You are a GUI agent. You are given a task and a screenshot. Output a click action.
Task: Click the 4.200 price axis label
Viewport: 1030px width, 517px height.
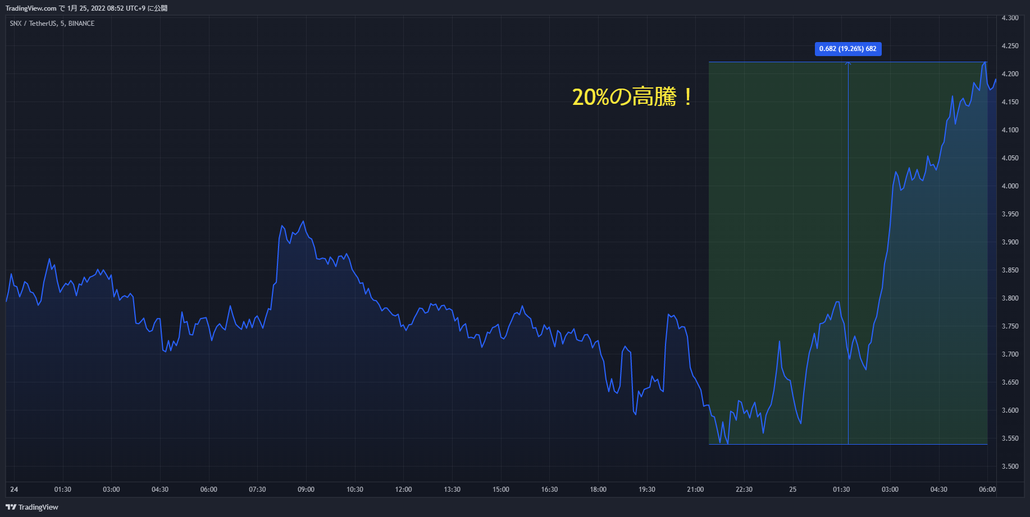1010,74
